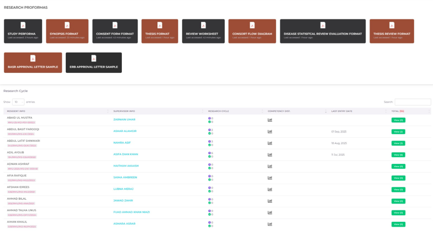Open the Synopsis Format PDF document
The image size is (433, 235).
click(x=67, y=31)
